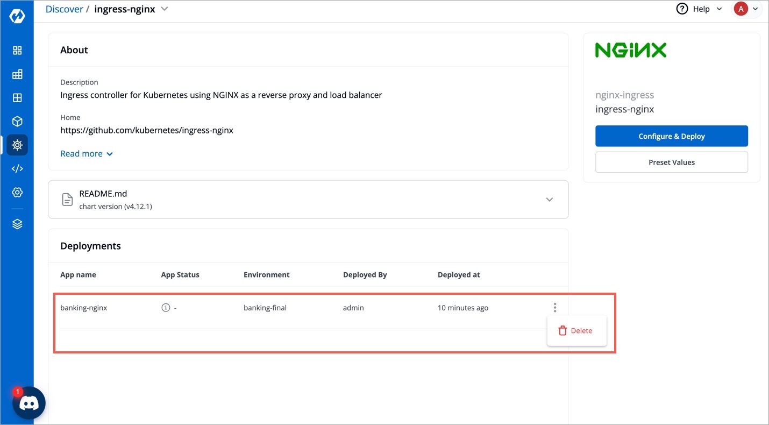Click the Environment column header

[x=267, y=275]
